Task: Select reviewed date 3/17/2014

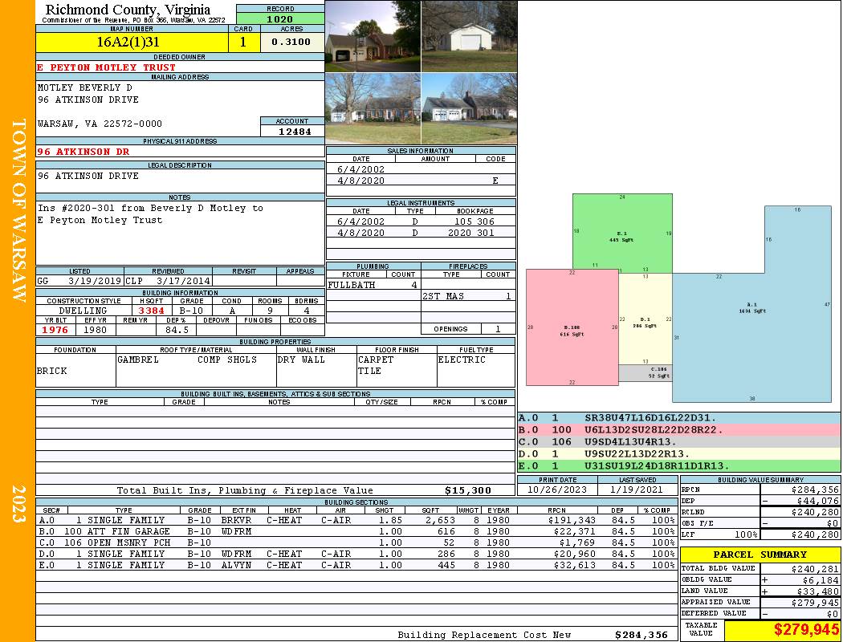Action: [183, 281]
